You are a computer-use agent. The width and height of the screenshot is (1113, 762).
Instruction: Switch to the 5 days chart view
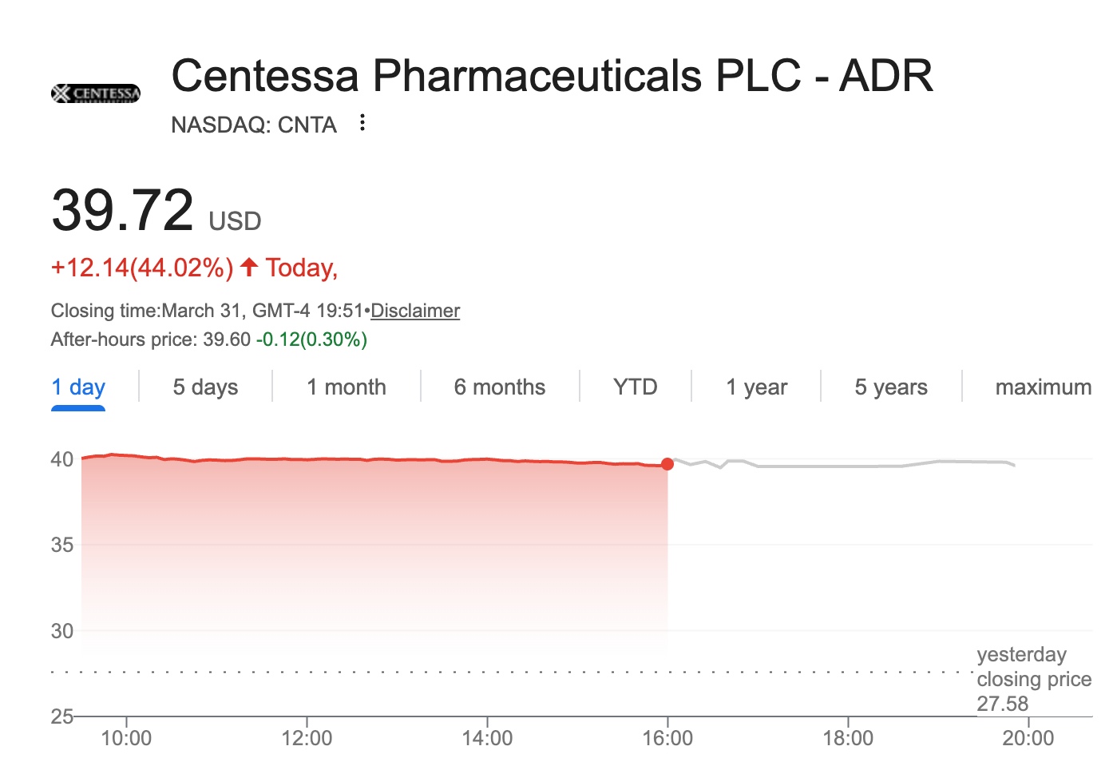204,387
